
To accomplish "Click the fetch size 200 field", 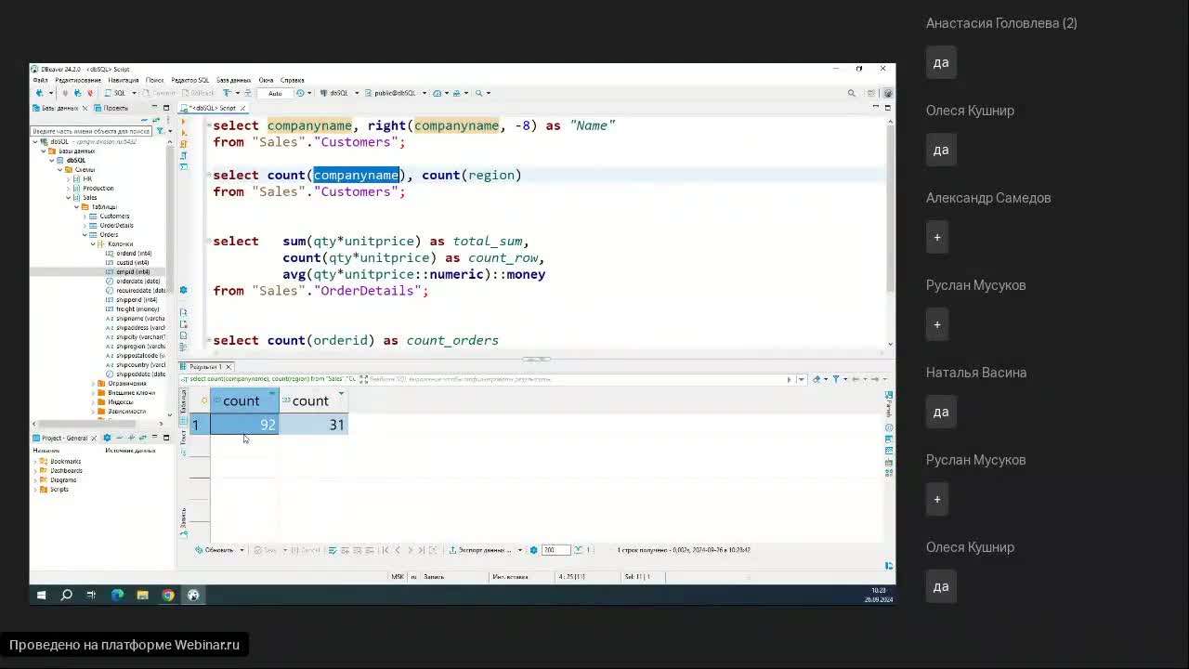I will click(x=555, y=550).
